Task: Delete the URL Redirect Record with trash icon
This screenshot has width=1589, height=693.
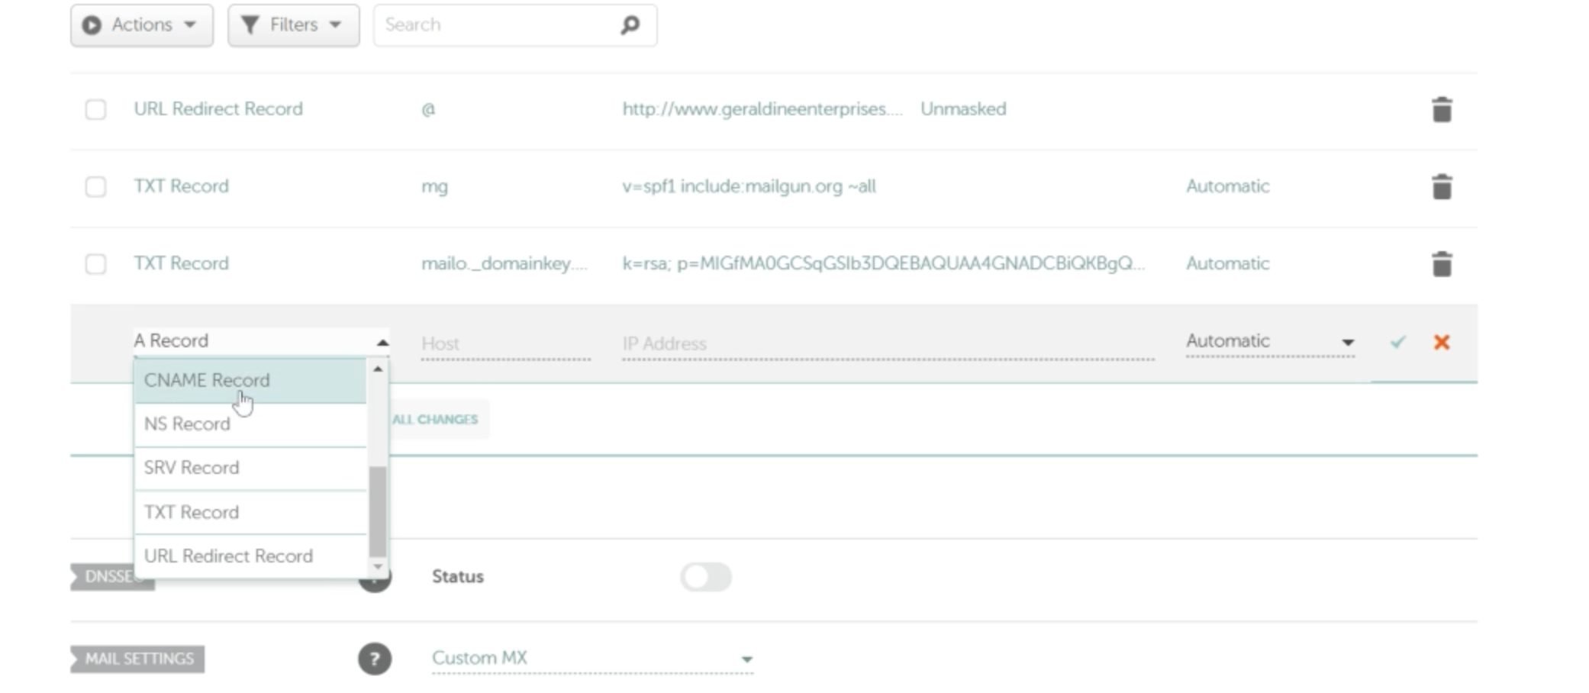Action: pyautogui.click(x=1442, y=109)
